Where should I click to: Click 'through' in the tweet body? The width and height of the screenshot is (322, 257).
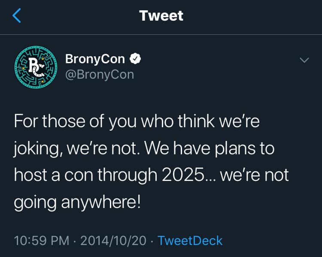127,176
